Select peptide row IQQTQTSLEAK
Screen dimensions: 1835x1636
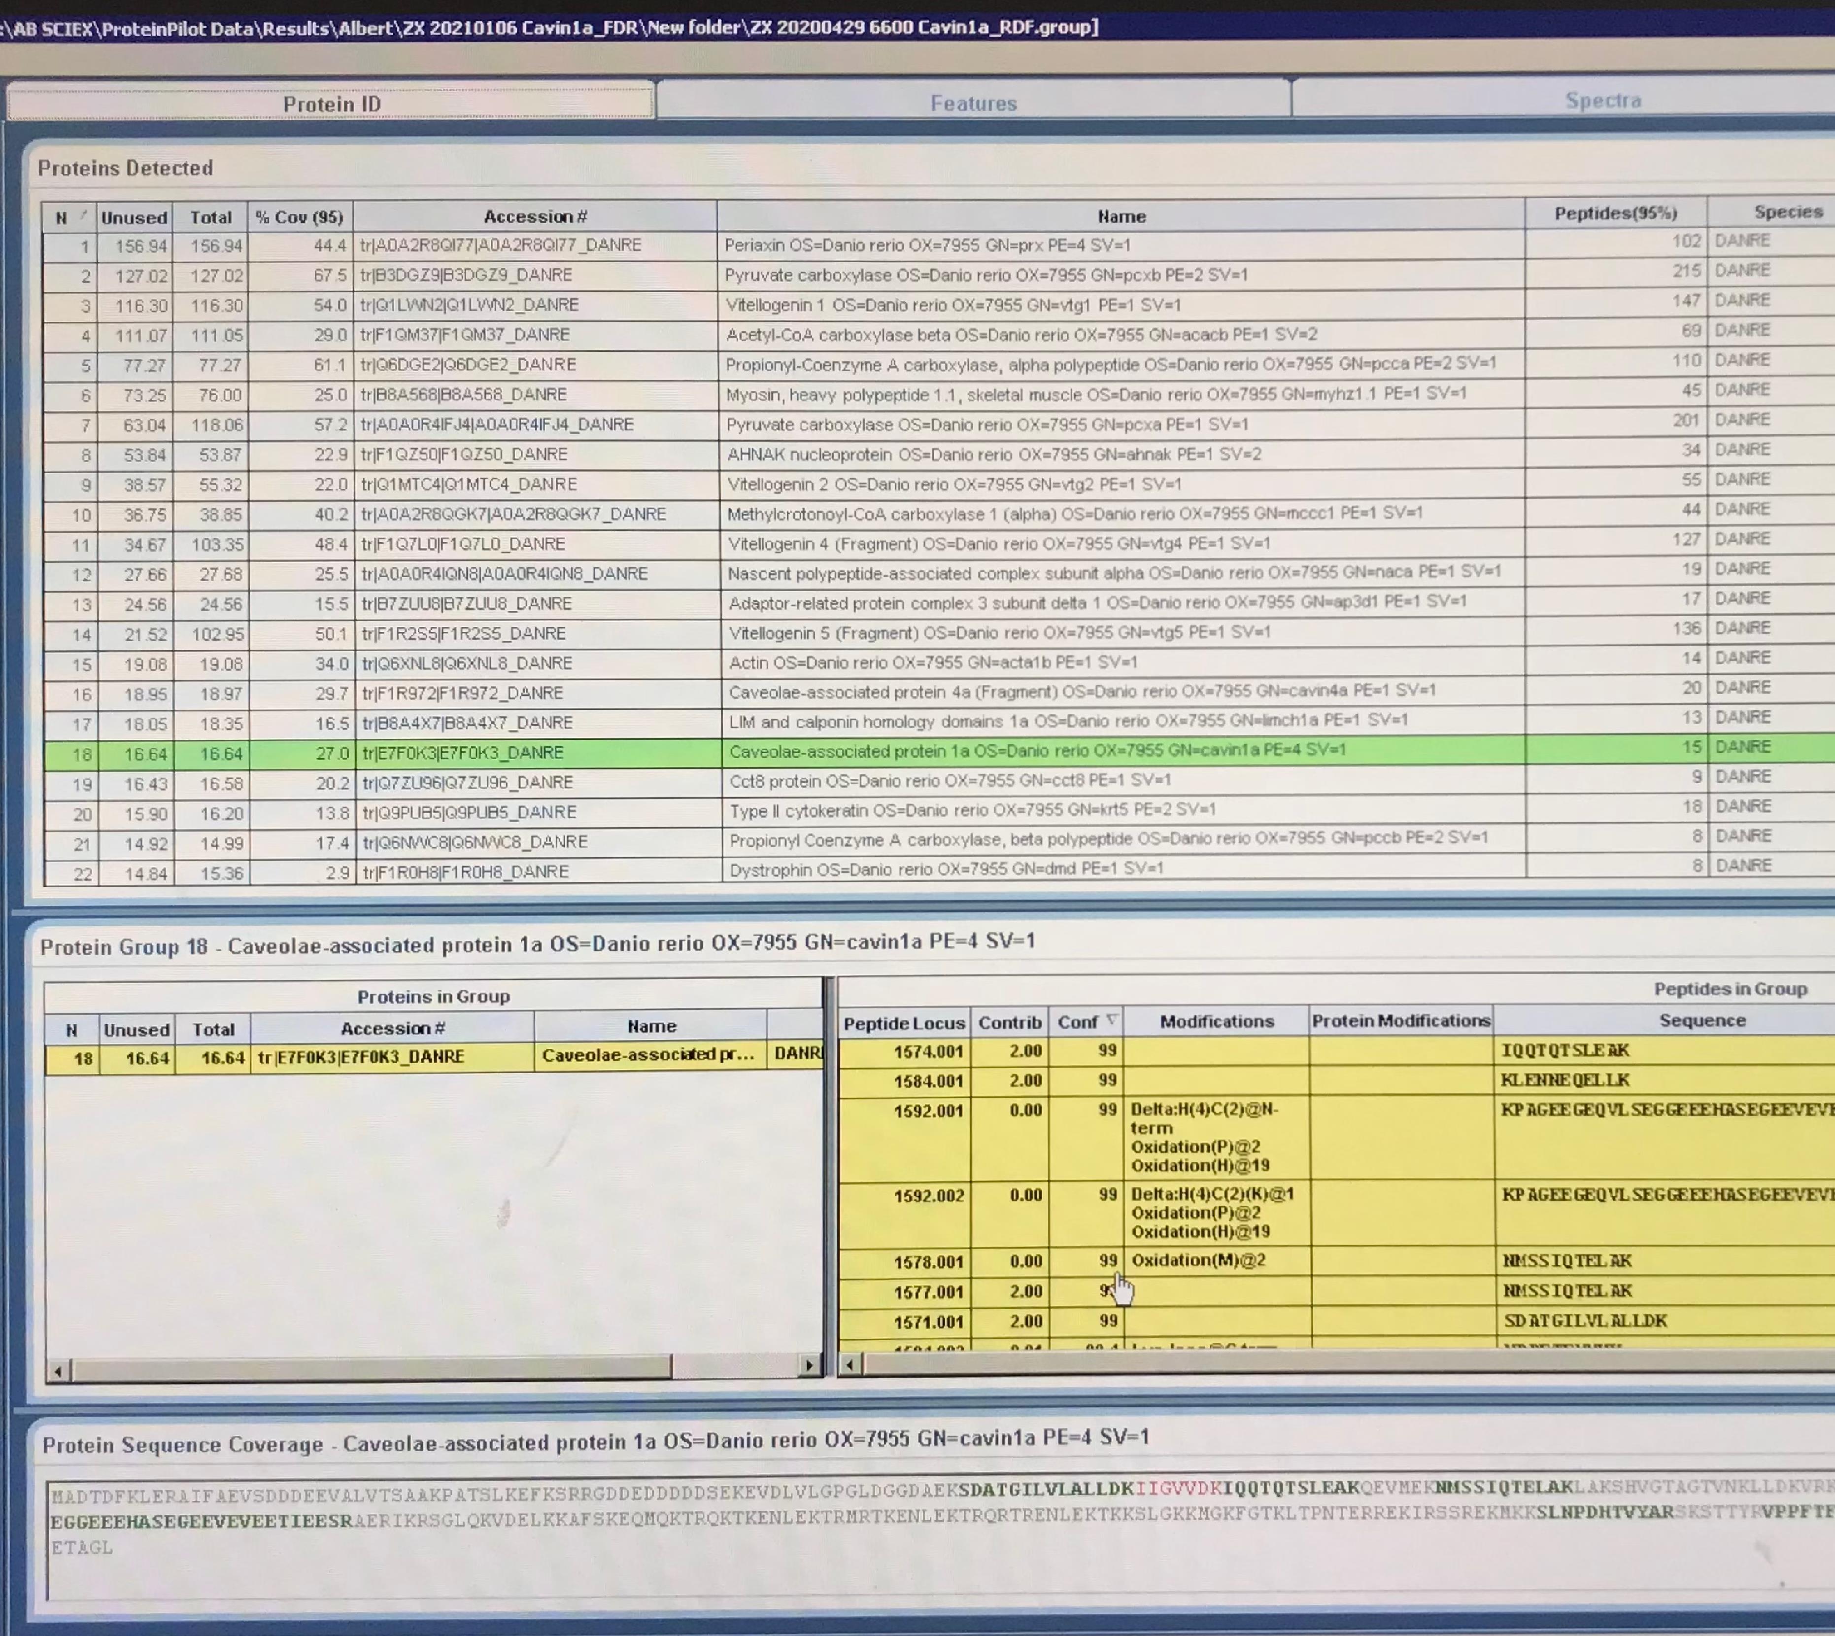(x=1336, y=1050)
